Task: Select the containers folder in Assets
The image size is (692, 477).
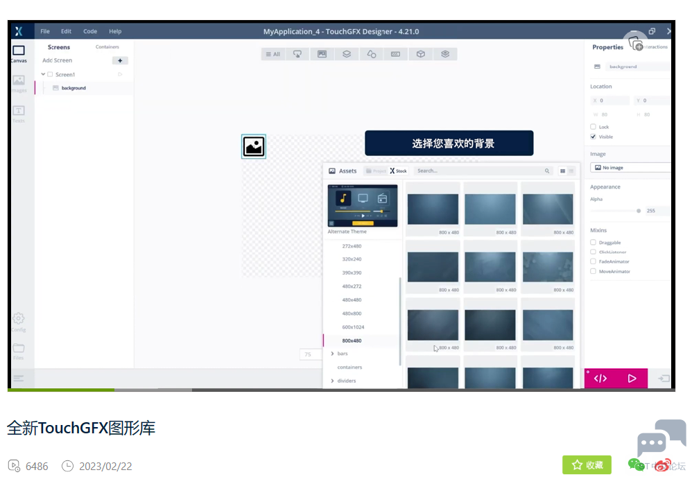Action: click(x=349, y=367)
